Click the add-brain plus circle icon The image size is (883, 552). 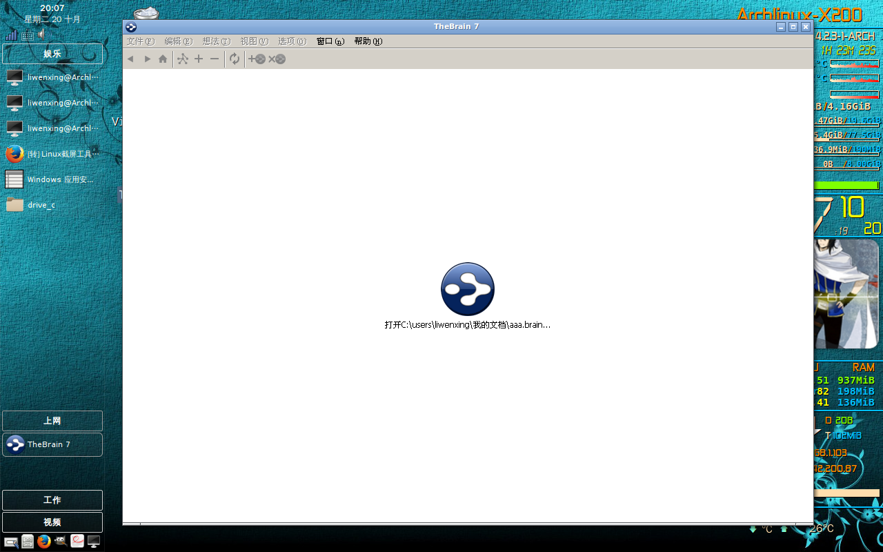pyautogui.click(x=257, y=59)
